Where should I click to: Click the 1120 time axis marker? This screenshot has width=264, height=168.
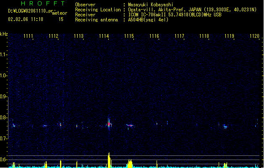[x=254, y=36]
